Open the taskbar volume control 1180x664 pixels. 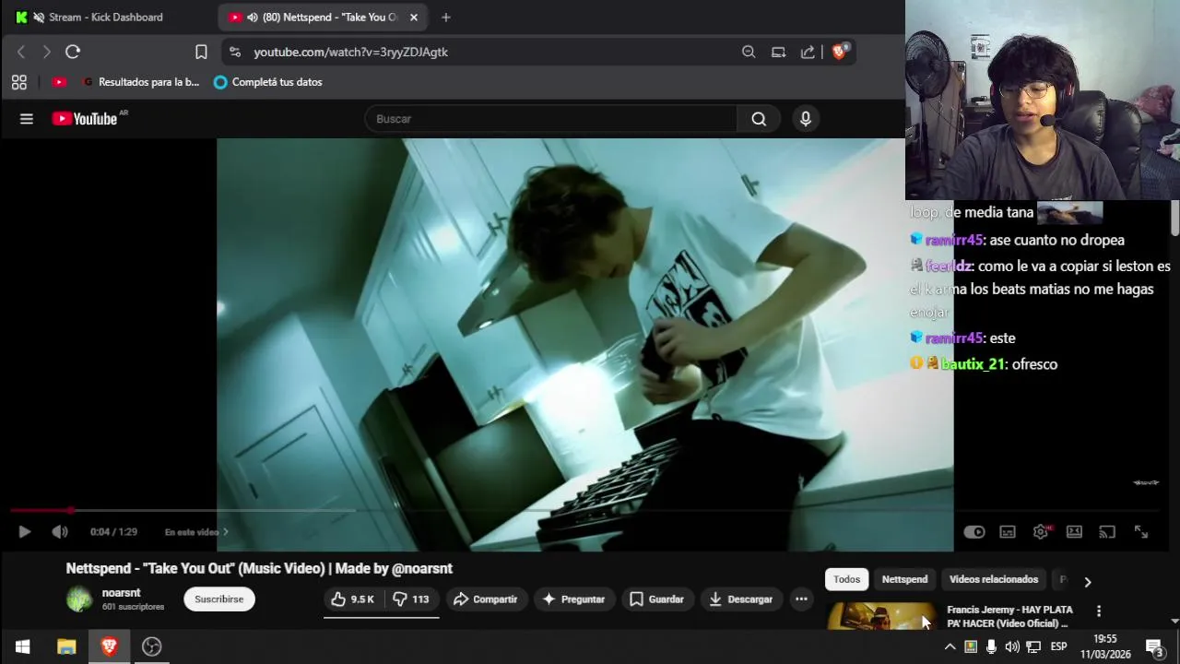pyautogui.click(x=1012, y=646)
